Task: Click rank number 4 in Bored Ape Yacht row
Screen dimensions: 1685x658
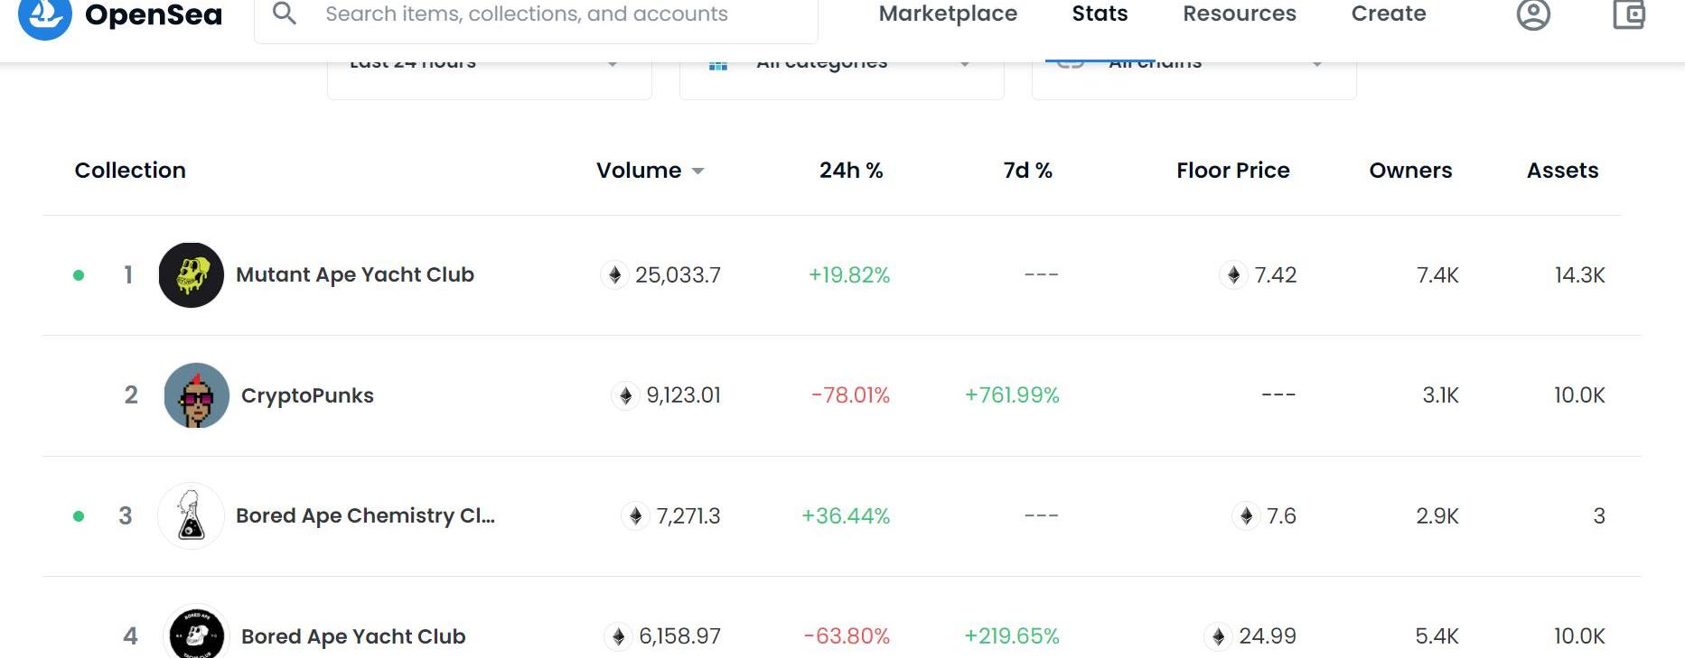Action: click(x=130, y=636)
